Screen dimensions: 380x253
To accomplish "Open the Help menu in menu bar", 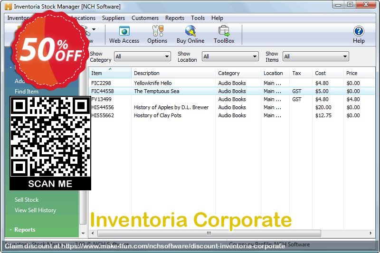I will [x=217, y=18].
